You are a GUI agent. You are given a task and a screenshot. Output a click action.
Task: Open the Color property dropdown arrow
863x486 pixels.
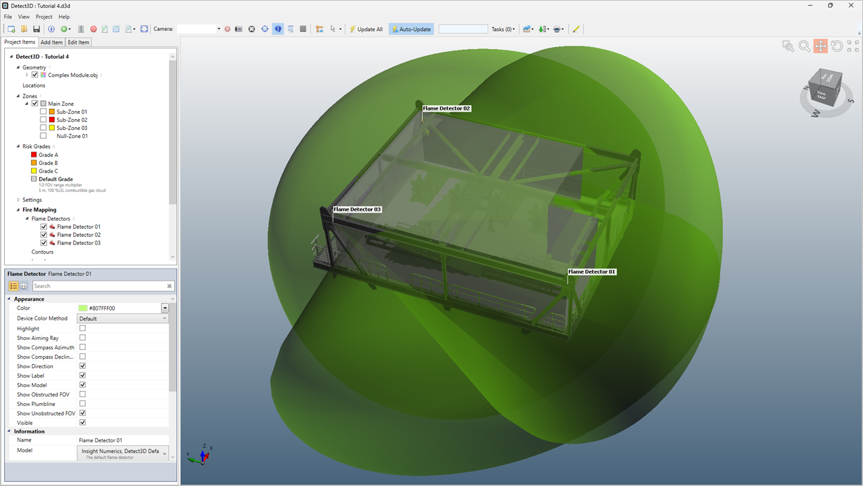pos(165,308)
